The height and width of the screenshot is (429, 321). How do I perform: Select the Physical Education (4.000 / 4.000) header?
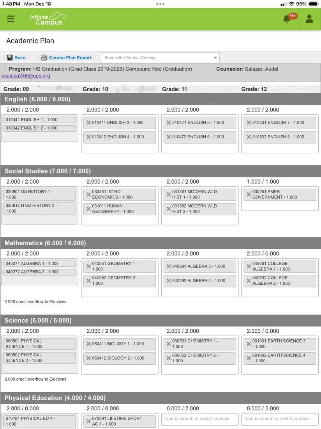pos(160,398)
